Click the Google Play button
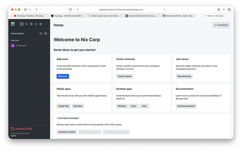The width and height of the screenshot is (242, 150). coord(63,106)
